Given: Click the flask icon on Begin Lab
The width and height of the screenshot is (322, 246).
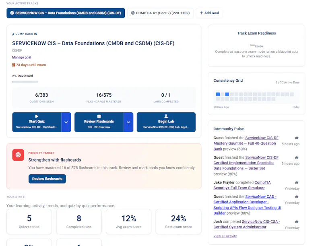Looking at the screenshot, I should [x=166, y=116].
